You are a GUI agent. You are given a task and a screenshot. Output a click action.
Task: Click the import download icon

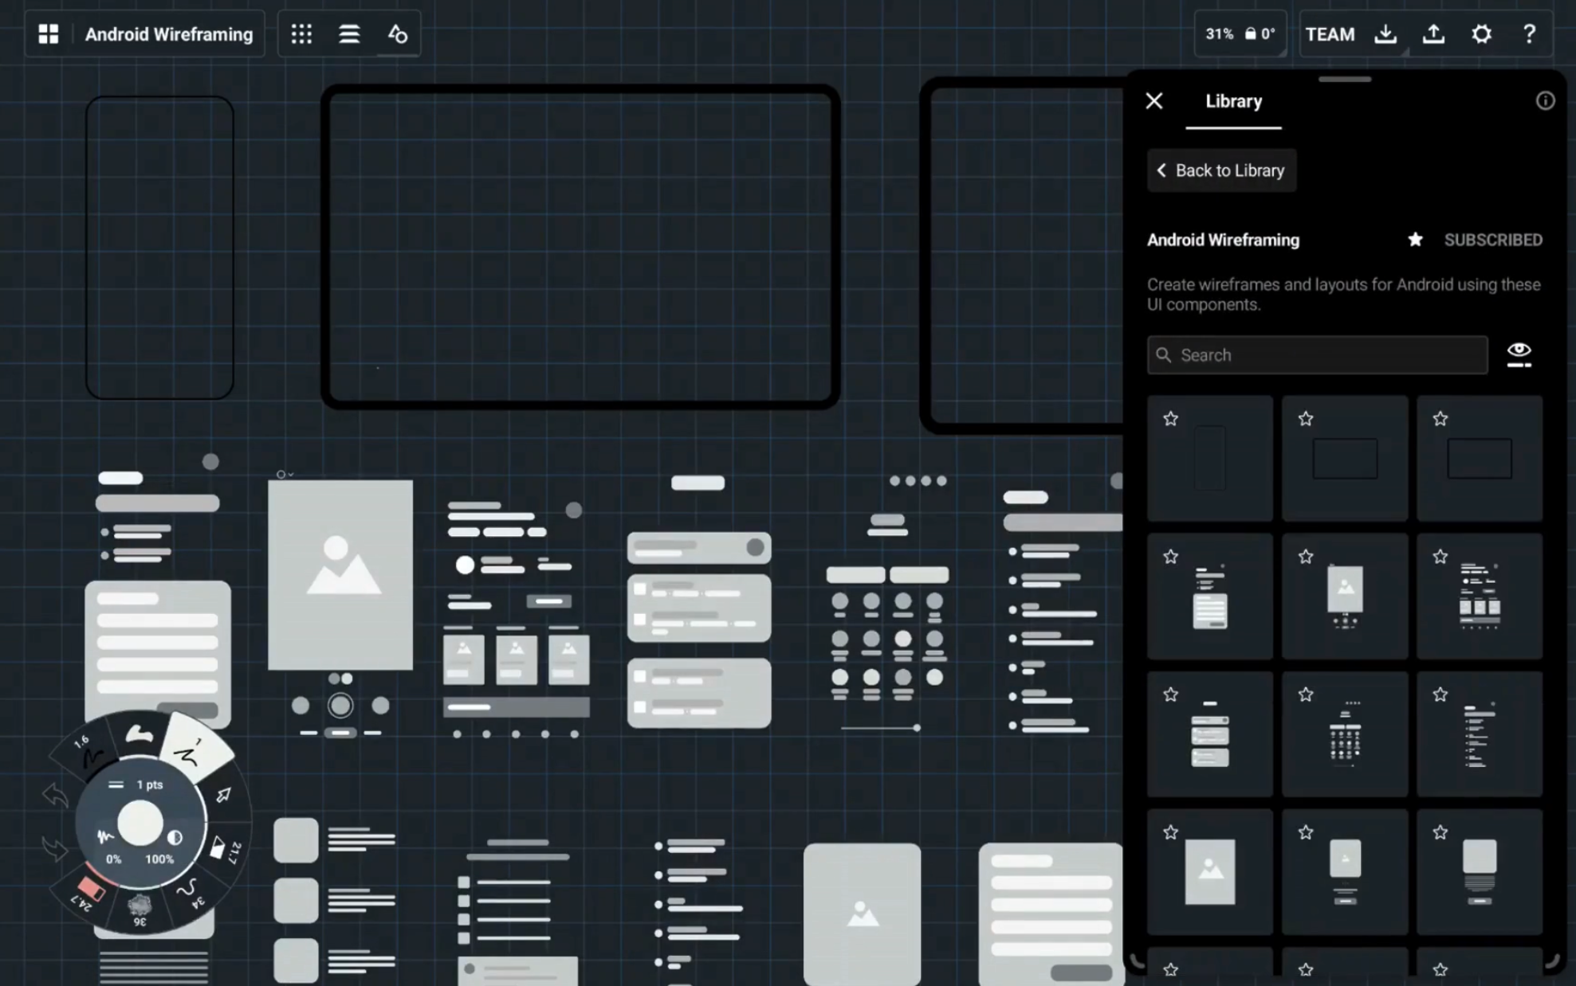pyautogui.click(x=1385, y=33)
